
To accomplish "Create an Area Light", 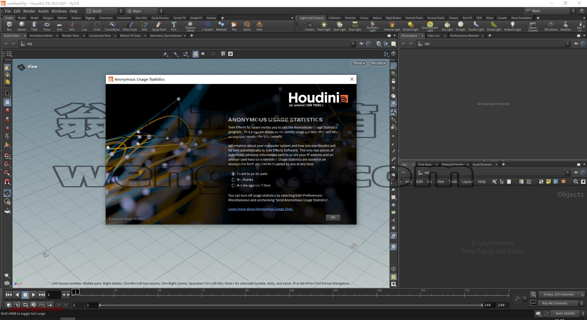I will tap(355, 26).
